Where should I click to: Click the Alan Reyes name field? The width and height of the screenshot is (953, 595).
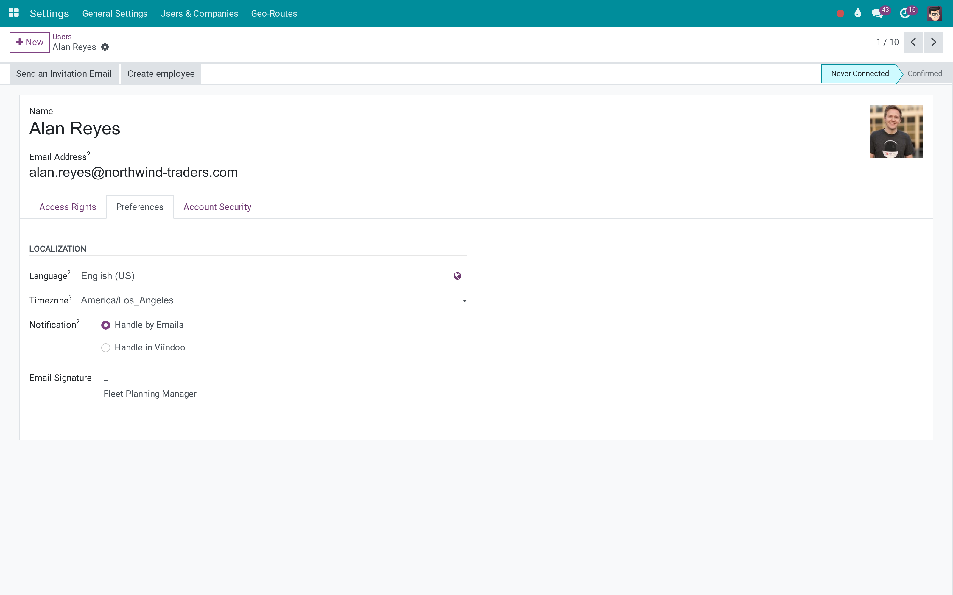74,129
